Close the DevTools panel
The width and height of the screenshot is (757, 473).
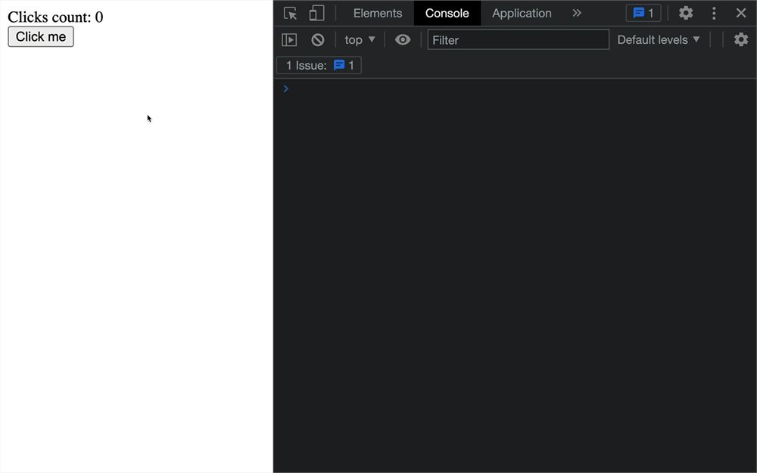pyautogui.click(x=741, y=13)
